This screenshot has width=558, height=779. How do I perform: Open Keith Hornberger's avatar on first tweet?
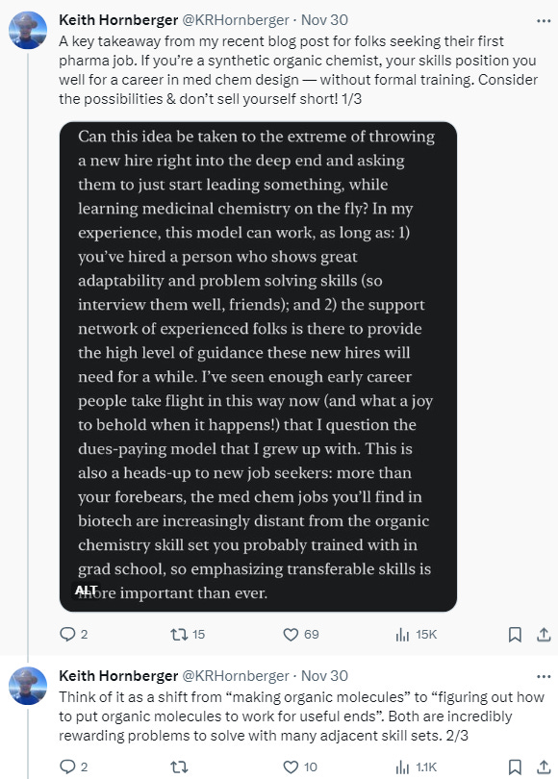(x=28, y=30)
